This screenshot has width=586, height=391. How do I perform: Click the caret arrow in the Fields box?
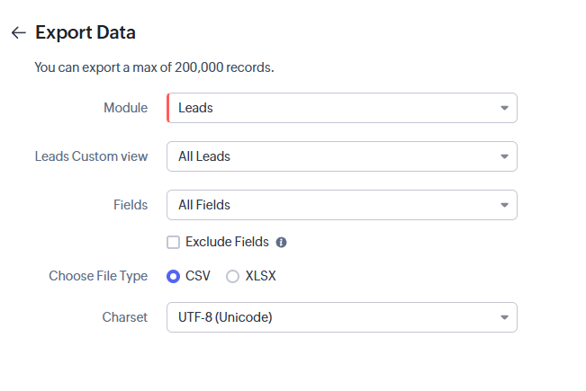coord(504,205)
